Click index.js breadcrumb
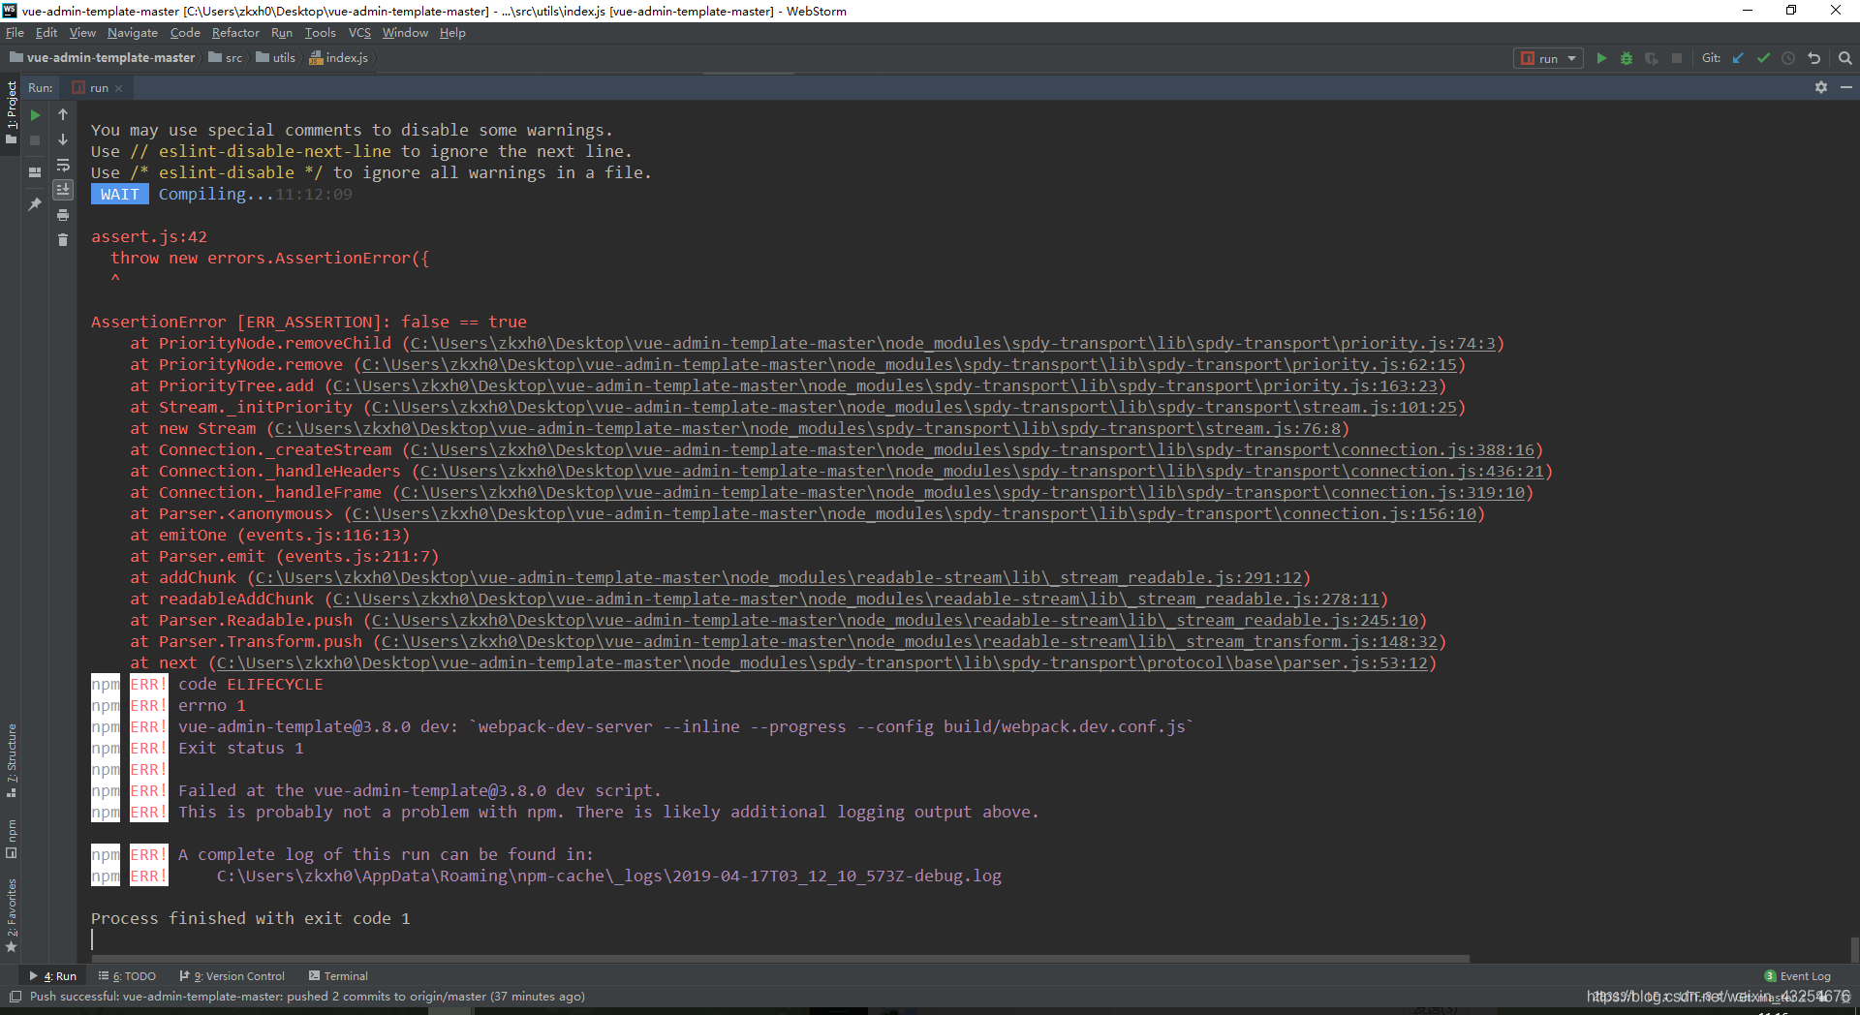 tap(339, 58)
